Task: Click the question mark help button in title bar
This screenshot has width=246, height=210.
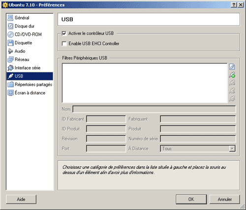Action: pos(234,5)
